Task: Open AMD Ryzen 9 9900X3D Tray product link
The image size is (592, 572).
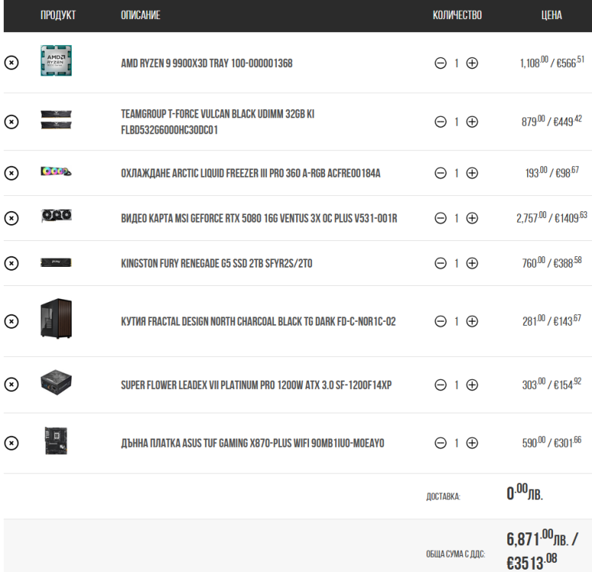Action: (207, 63)
